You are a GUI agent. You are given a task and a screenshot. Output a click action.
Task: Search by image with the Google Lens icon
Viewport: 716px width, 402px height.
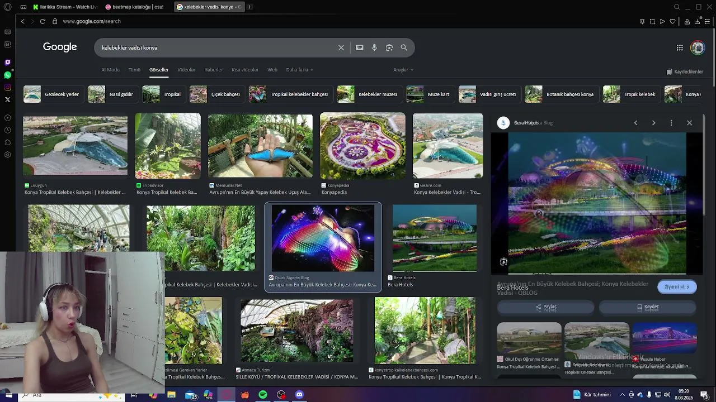click(389, 47)
